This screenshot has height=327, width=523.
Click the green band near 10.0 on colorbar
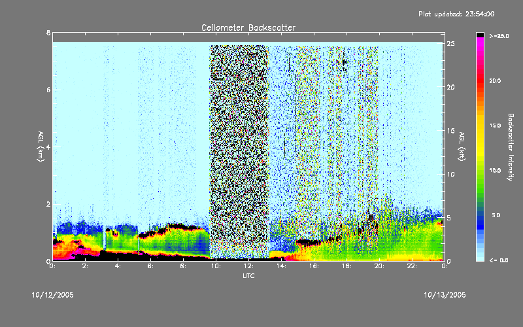(480, 171)
